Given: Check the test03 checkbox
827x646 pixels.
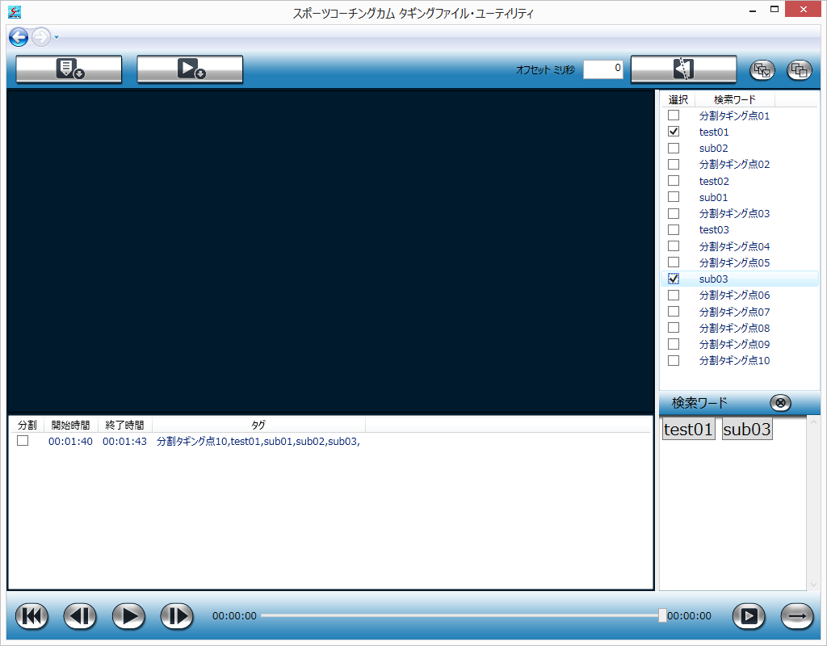Looking at the screenshot, I should [674, 230].
